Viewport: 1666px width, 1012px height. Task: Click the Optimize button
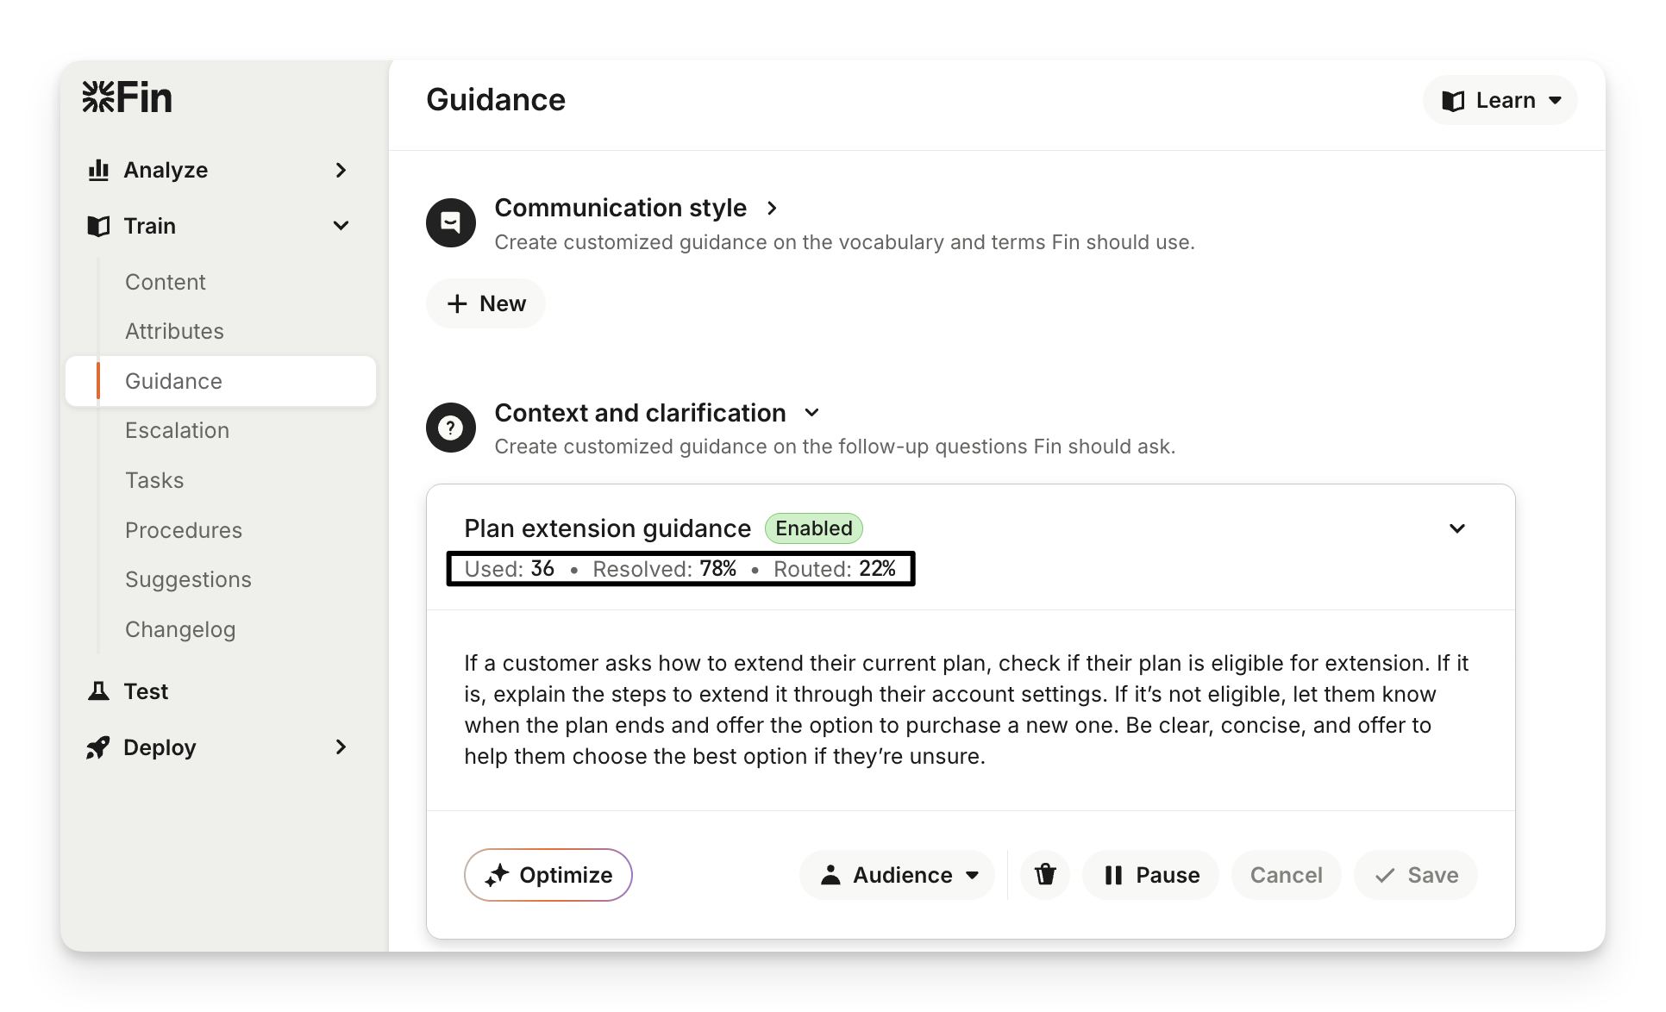pyautogui.click(x=548, y=875)
